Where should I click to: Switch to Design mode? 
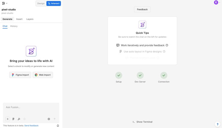41,3
